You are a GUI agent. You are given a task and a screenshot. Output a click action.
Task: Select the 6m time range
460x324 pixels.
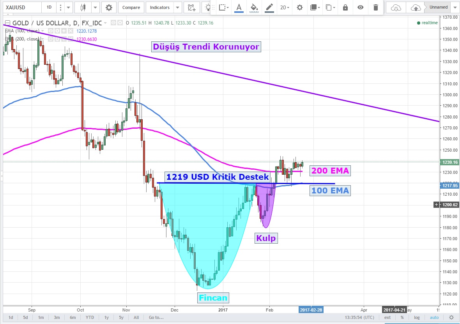(73, 317)
